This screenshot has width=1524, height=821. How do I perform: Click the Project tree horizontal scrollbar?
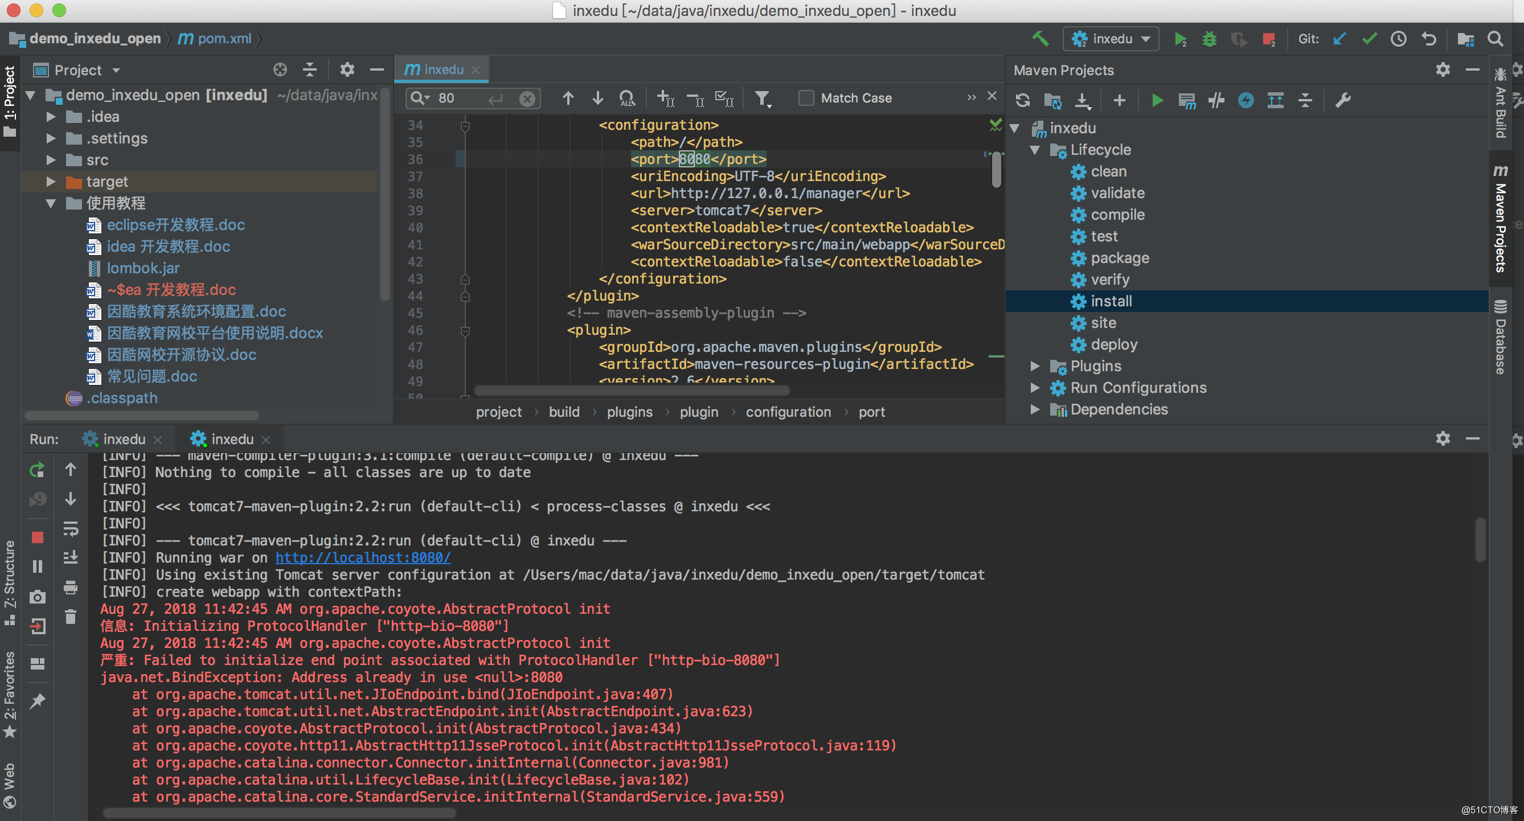142,414
